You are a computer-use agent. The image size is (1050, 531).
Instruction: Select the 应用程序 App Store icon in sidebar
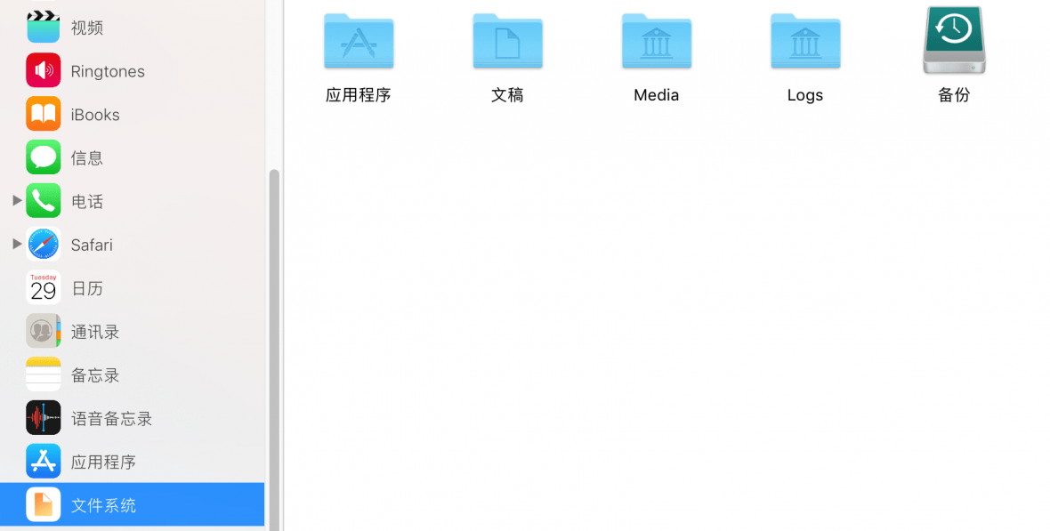(44, 462)
